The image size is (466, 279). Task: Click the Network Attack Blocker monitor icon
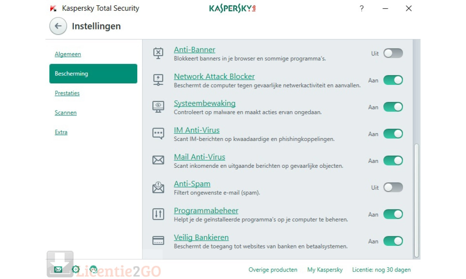[158, 80]
